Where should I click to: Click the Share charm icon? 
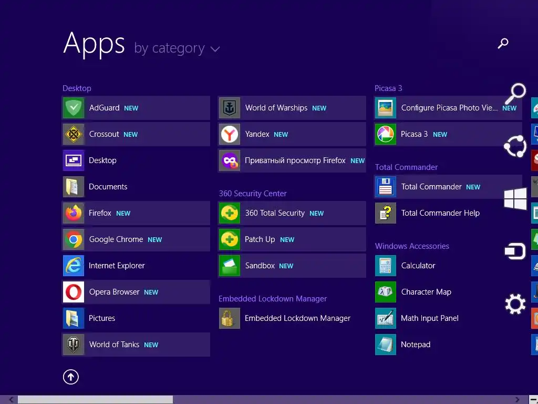[515, 146]
